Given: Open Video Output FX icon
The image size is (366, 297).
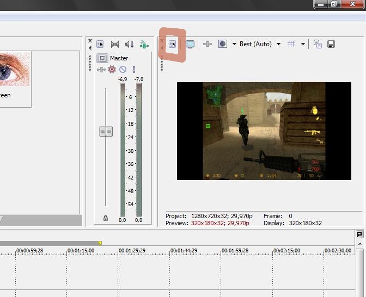Looking at the screenshot, I should pos(208,44).
